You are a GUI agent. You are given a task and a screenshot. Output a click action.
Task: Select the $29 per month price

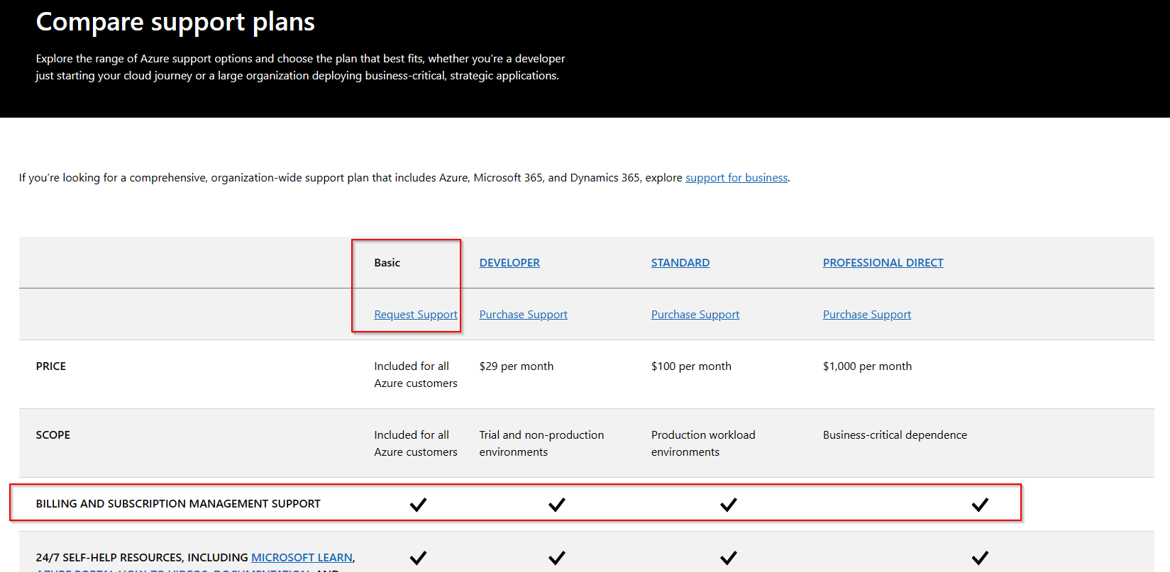tap(517, 366)
